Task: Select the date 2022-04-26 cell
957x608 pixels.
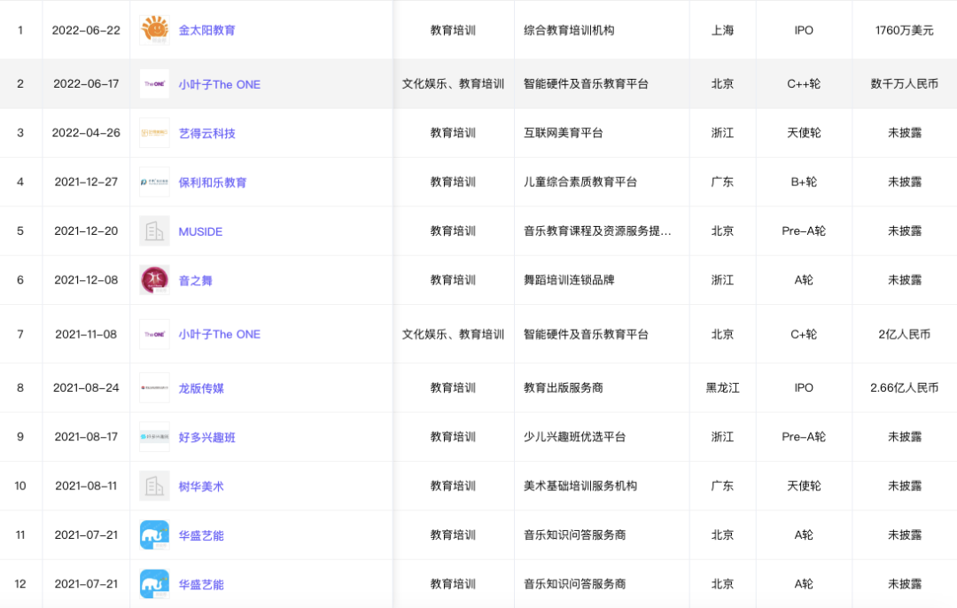Action: coord(86,133)
